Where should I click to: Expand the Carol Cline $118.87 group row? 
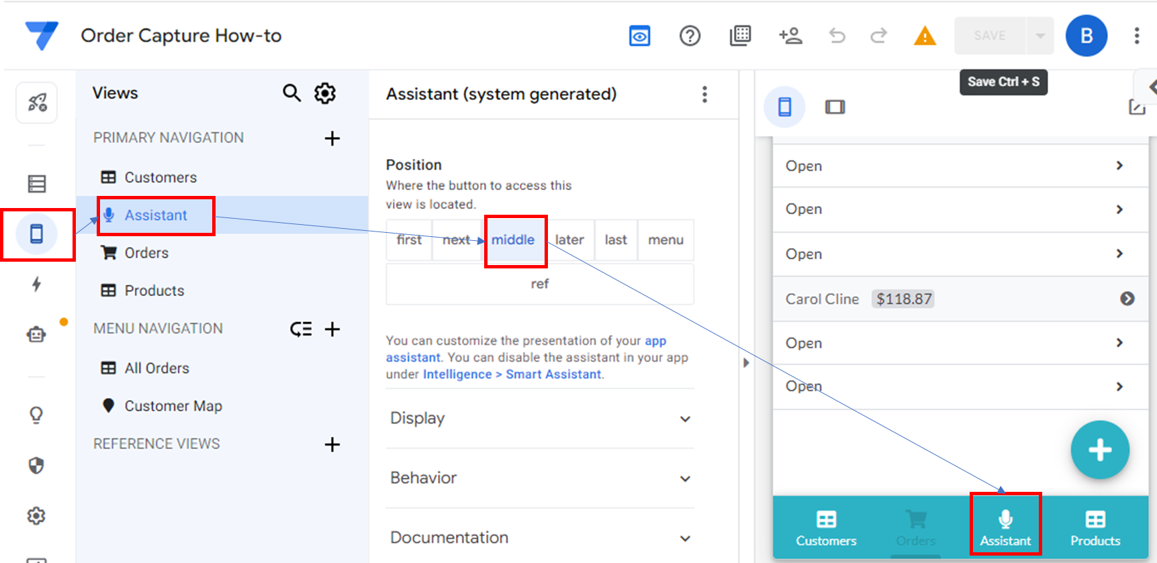pyautogui.click(x=961, y=299)
